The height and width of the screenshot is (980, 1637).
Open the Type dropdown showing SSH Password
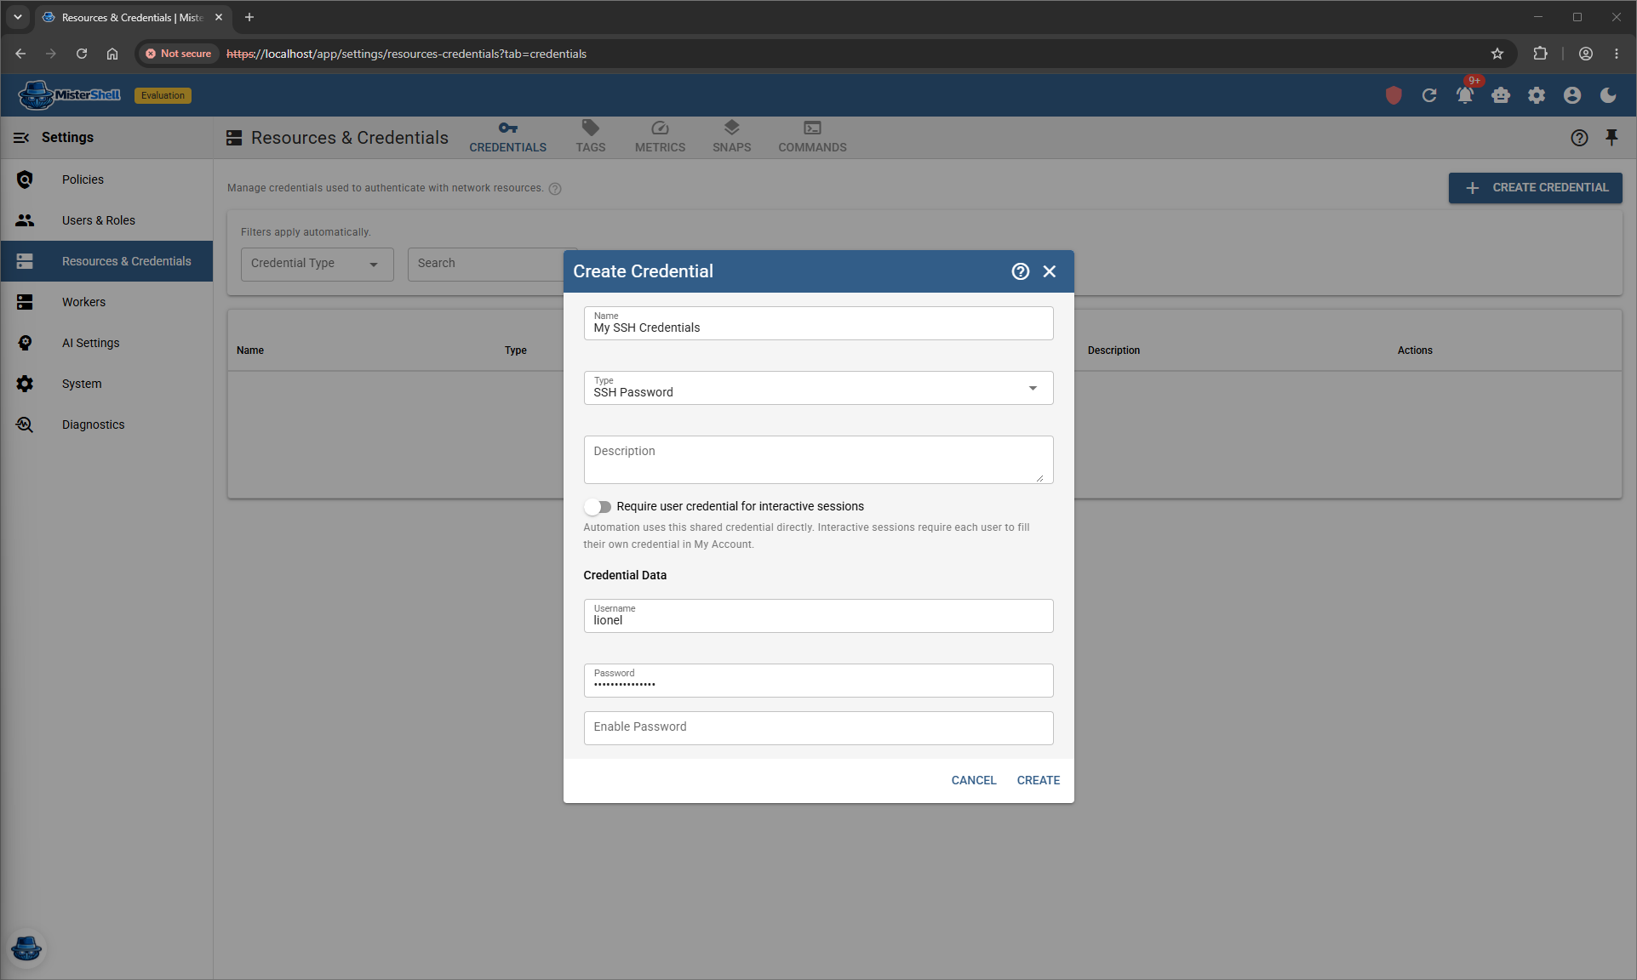[818, 388]
